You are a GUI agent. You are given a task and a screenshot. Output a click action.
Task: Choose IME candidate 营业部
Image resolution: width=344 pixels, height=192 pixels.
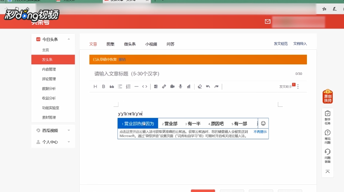tap(169, 123)
